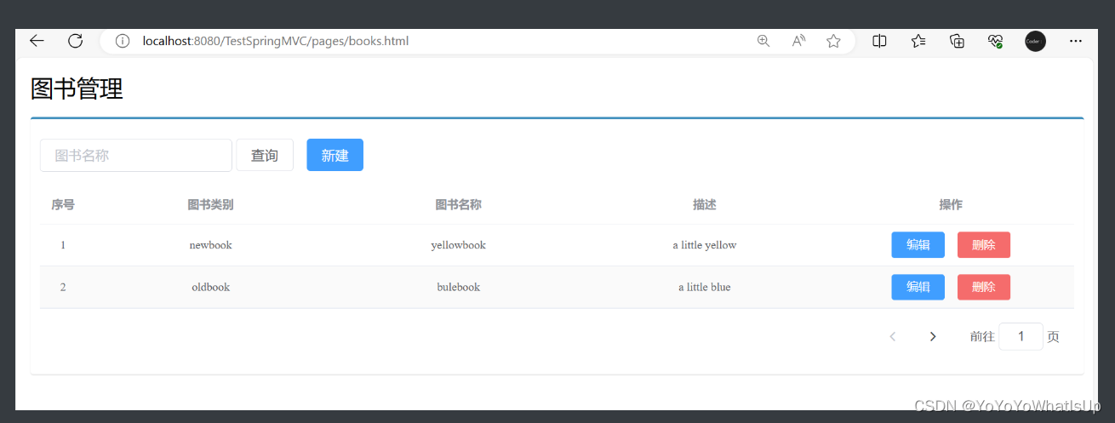
Task: Add this page to favorites star
Action: coord(833,41)
